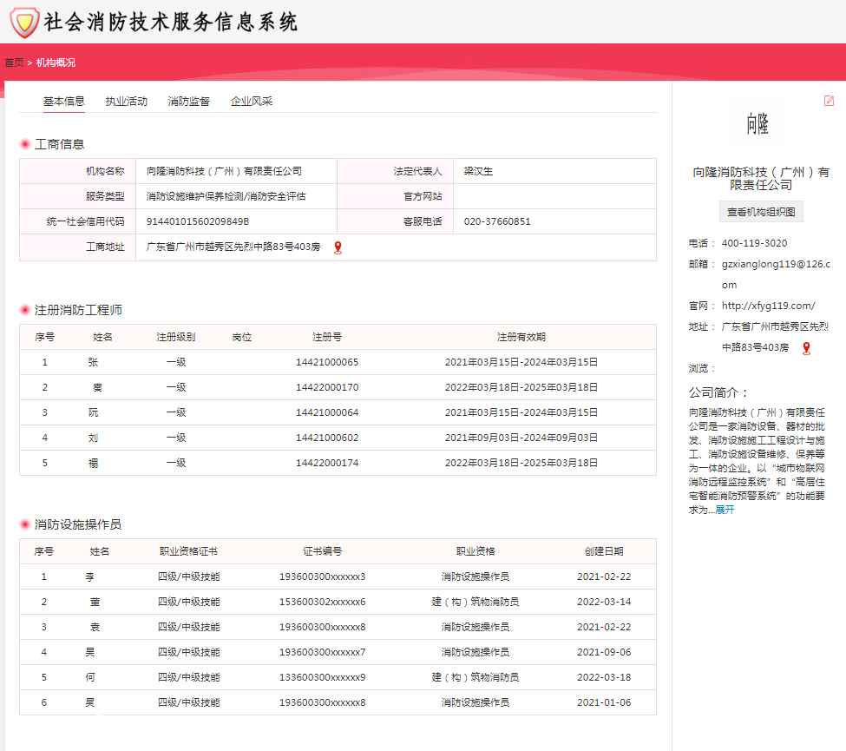846x751 pixels.
Task: Switch to the 基本信息 tab
Action: [64, 102]
